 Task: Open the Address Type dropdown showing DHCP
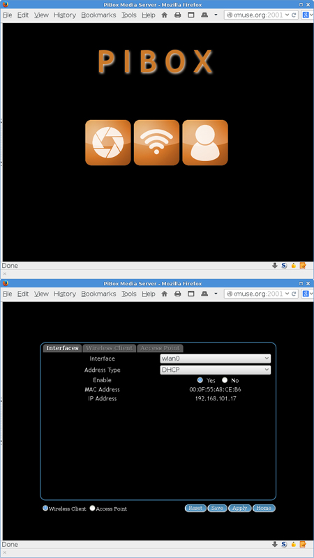pyautogui.click(x=216, y=370)
